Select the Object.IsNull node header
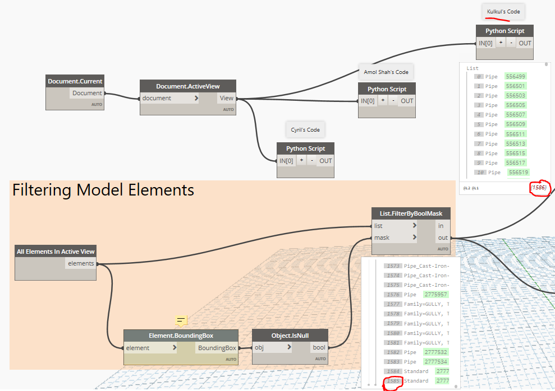555x391 pixels. (x=290, y=336)
